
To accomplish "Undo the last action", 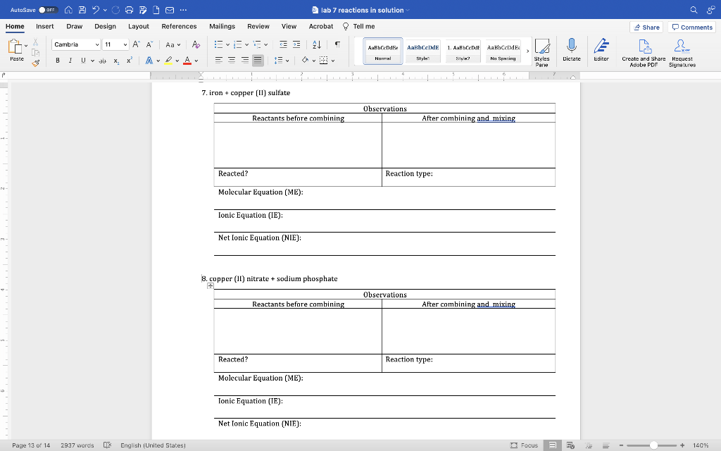I will (x=96, y=10).
